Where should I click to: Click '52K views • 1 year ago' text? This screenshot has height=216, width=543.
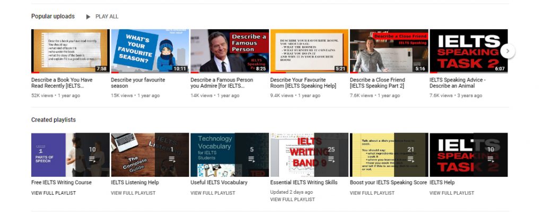pos(55,96)
